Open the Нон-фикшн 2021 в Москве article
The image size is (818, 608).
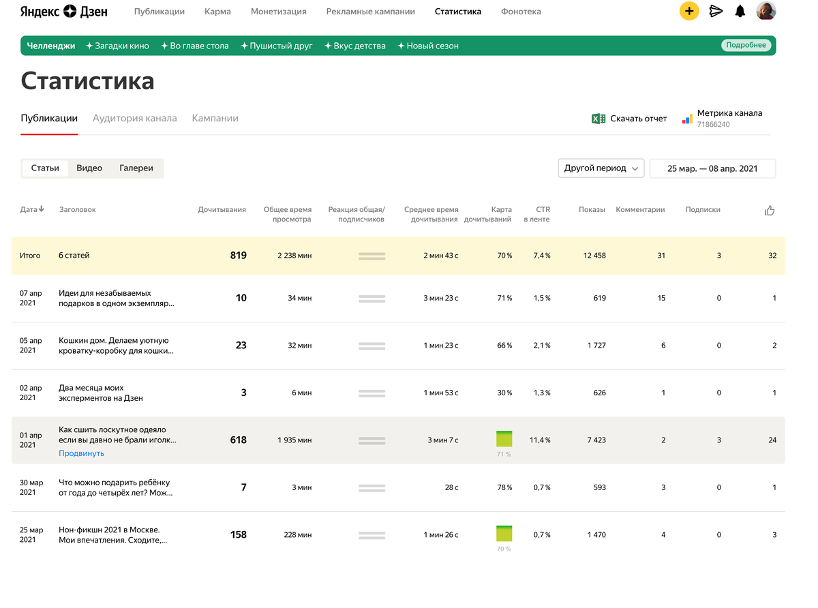[112, 534]
